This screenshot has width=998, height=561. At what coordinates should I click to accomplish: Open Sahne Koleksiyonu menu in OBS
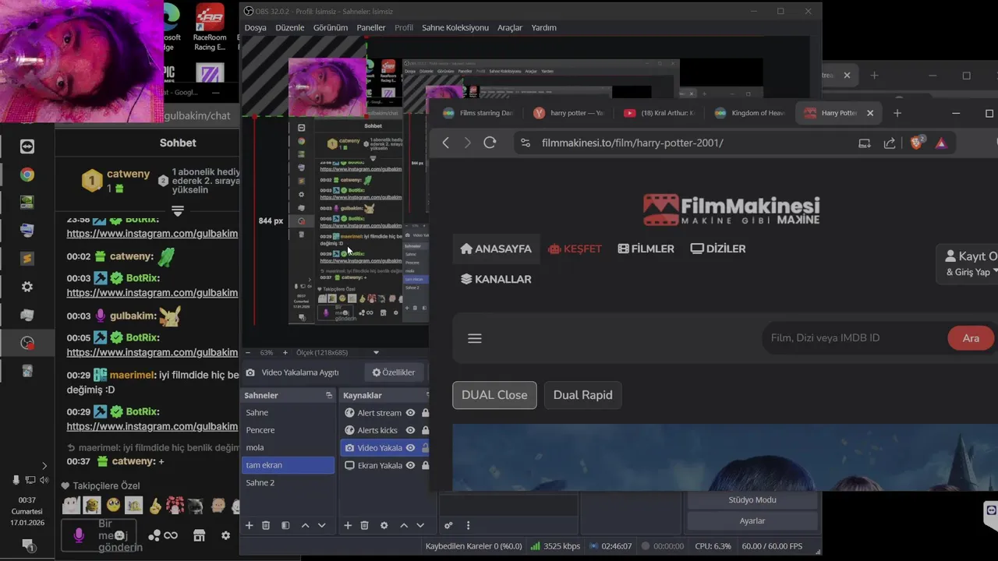tap(455, 27)
